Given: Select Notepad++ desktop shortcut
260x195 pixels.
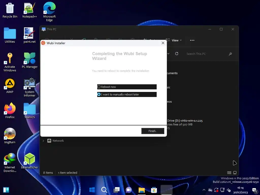Looking at the screenshot, I should [29, 10].
